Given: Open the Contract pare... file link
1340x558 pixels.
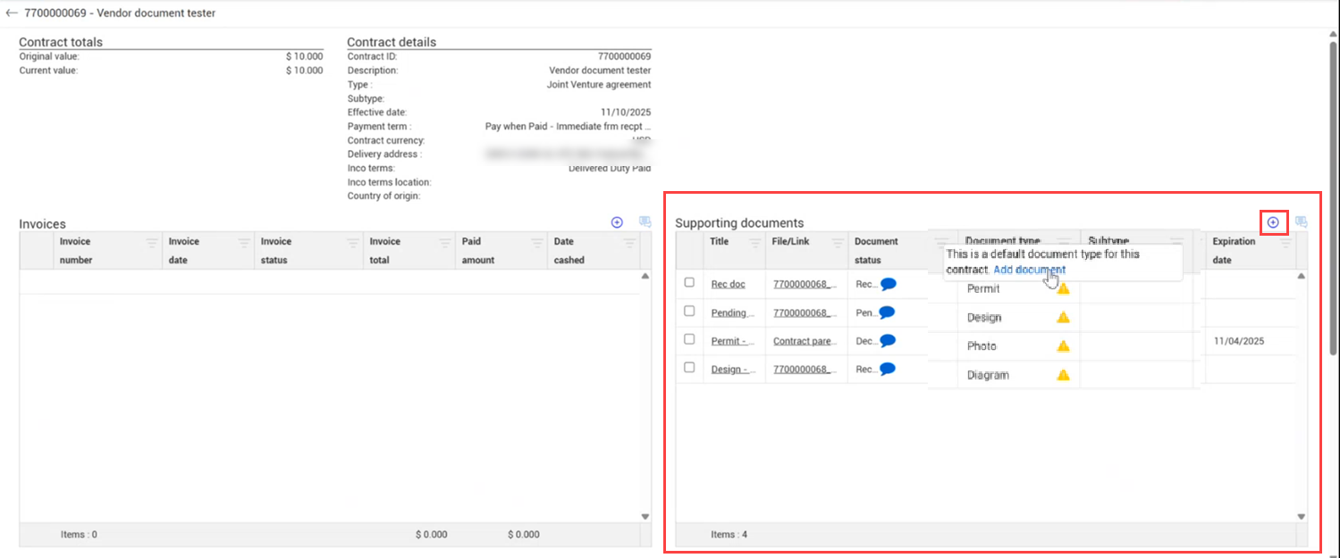Looking at the screenshot, I should pyautogui.click(x=805, y=341).
